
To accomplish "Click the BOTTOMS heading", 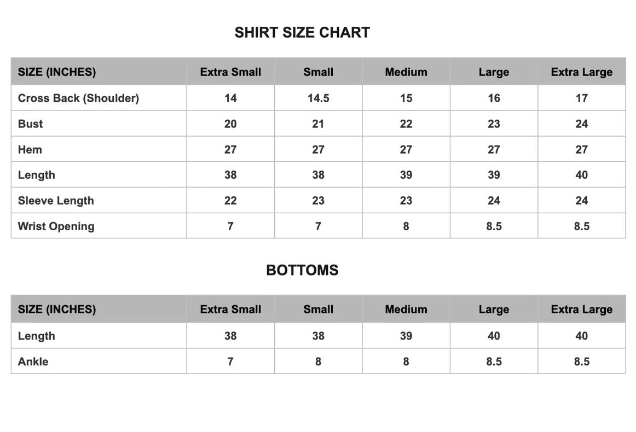I will pyautogui.click(x=302, y=270).
